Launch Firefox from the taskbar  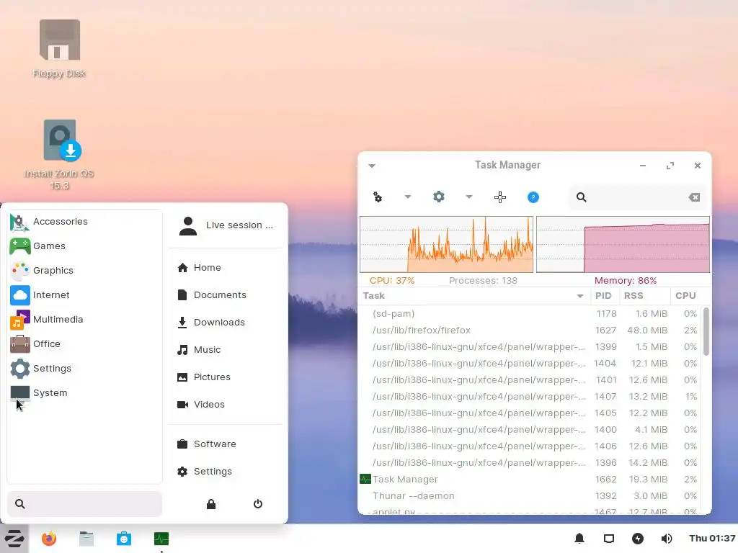[x=48, y=539]
